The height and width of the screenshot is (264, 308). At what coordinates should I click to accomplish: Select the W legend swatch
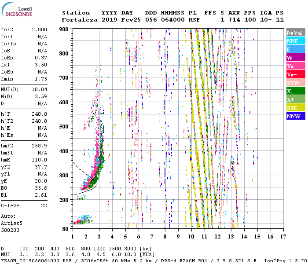click(296, 58)
